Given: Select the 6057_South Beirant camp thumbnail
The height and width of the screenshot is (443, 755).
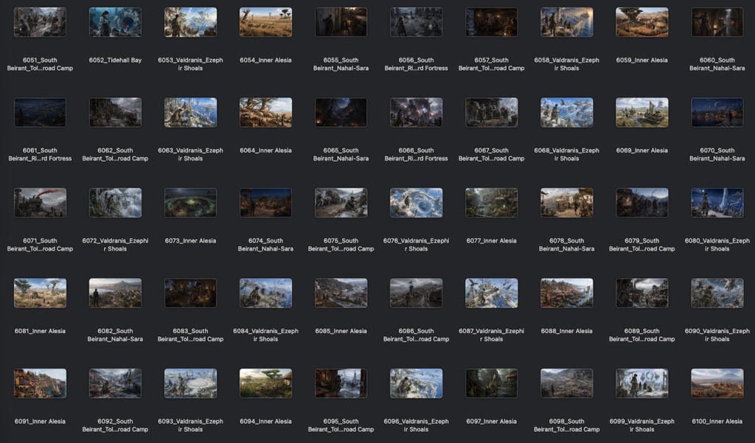Looking at the screenshot, I should point(492,22).
